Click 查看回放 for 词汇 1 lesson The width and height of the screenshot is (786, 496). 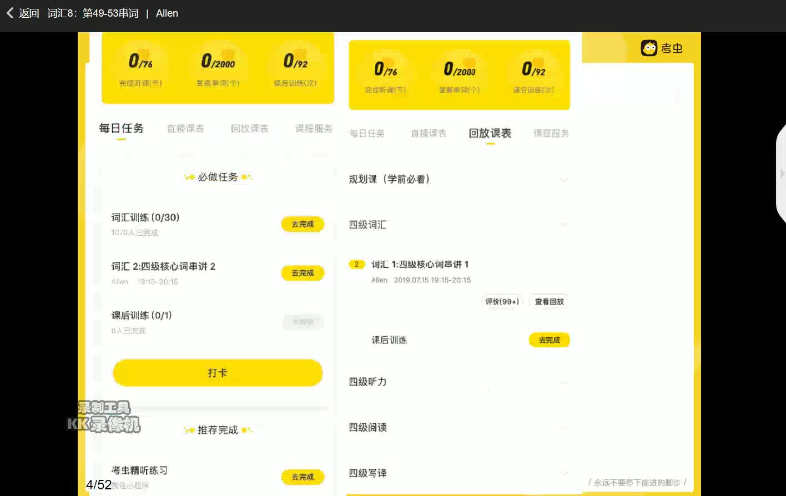[x=549, y=301]
